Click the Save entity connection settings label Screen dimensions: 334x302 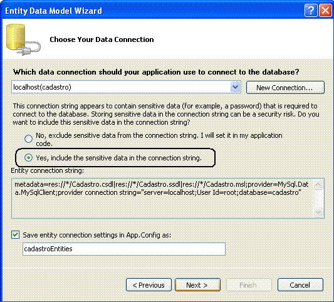97,235
